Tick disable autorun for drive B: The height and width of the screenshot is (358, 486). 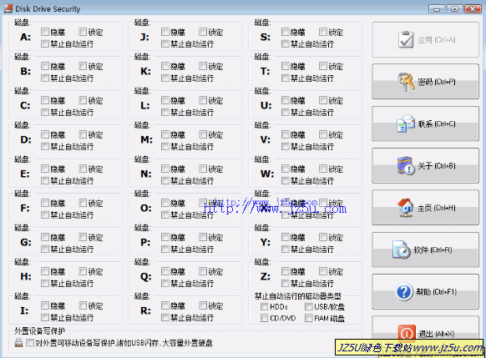click(x=45, y=78)
